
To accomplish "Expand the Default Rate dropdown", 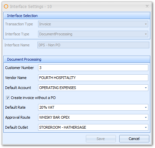I will click(x=146, y=107).
